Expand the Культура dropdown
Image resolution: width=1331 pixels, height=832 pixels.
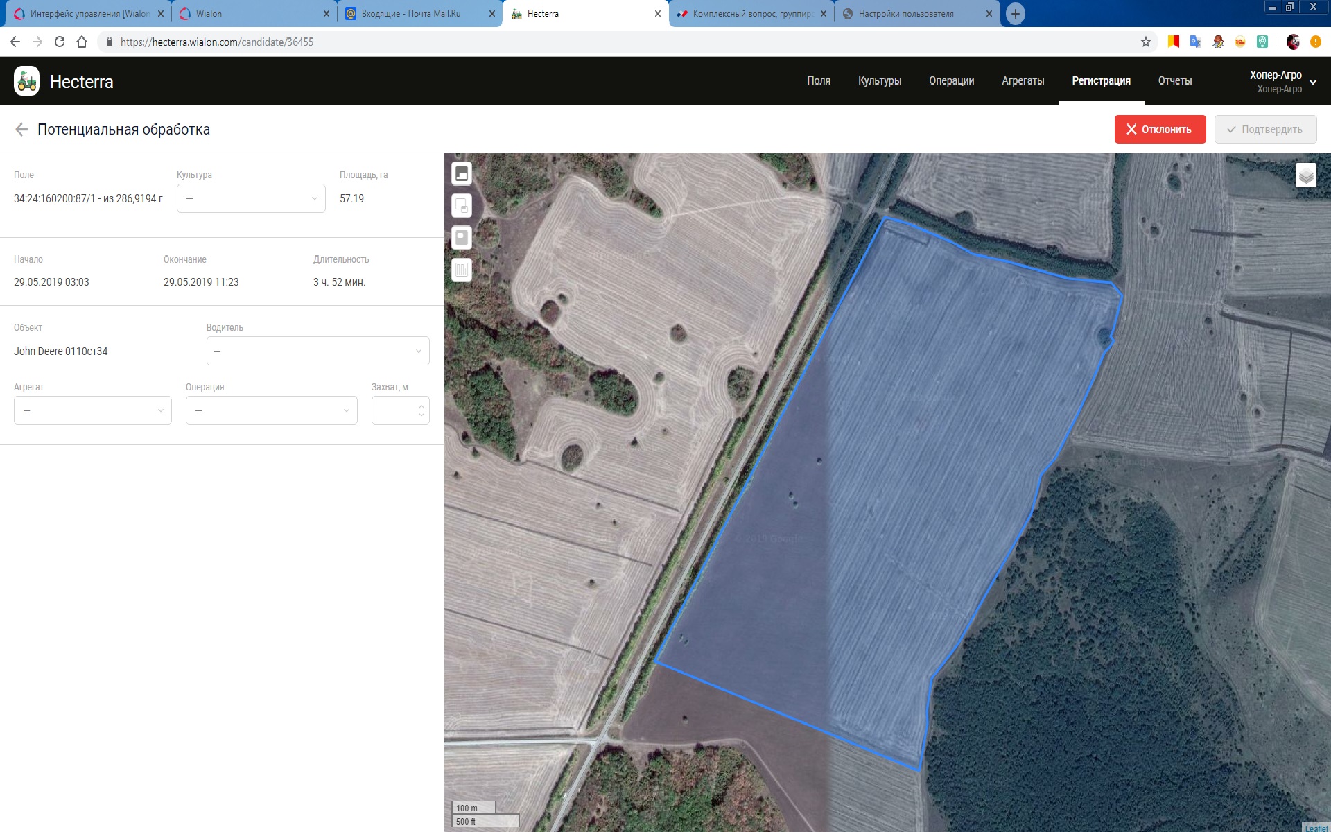(x=251, y=198)
